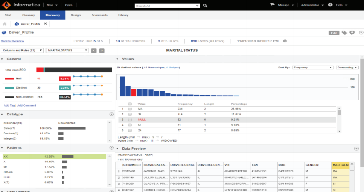Switch to the Glossary tab

point(29,15)
